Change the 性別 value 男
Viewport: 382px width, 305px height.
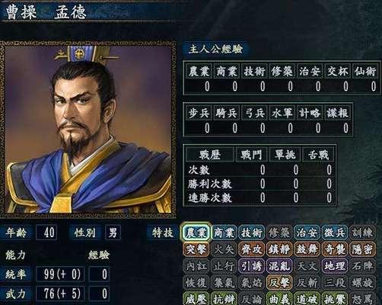(x=113, y=233)
